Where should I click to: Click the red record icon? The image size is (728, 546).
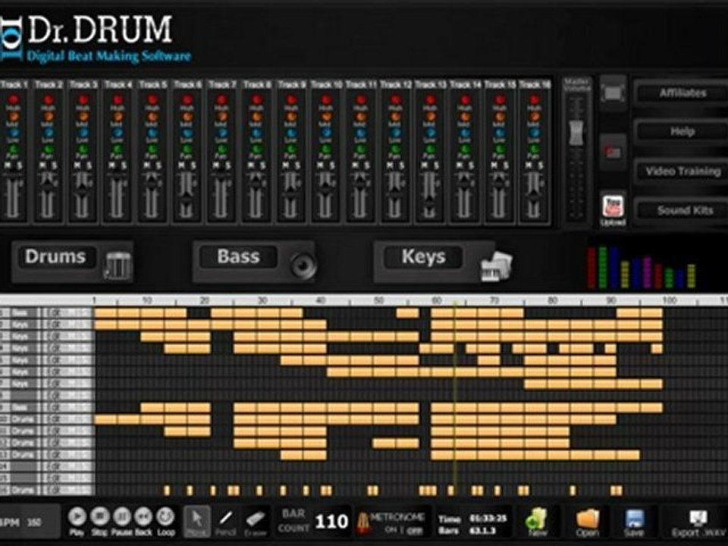[x=613, y=152]
